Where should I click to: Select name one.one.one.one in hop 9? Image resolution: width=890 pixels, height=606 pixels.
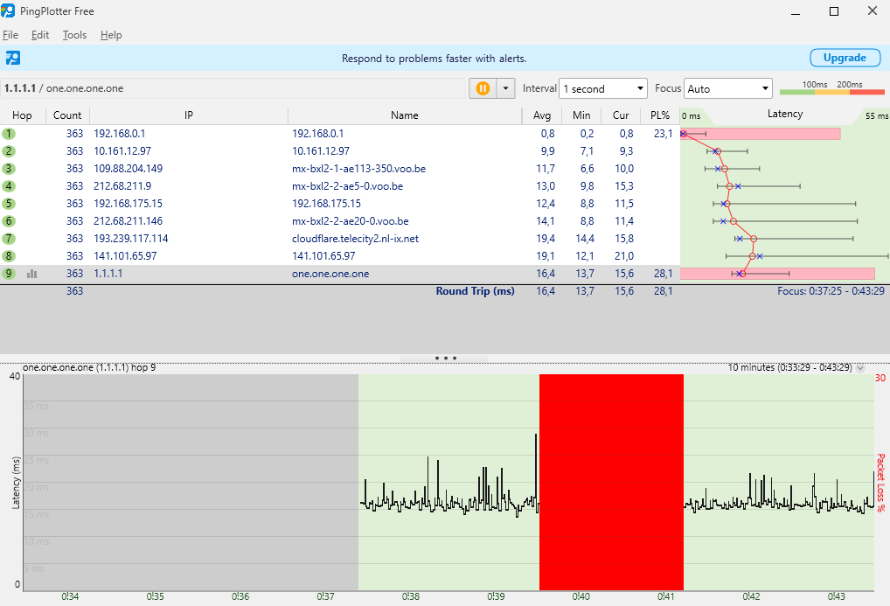point(330,274)
